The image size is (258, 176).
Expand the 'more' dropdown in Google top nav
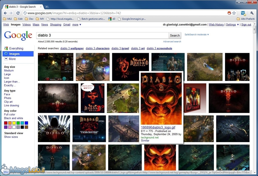click(77, 25)
